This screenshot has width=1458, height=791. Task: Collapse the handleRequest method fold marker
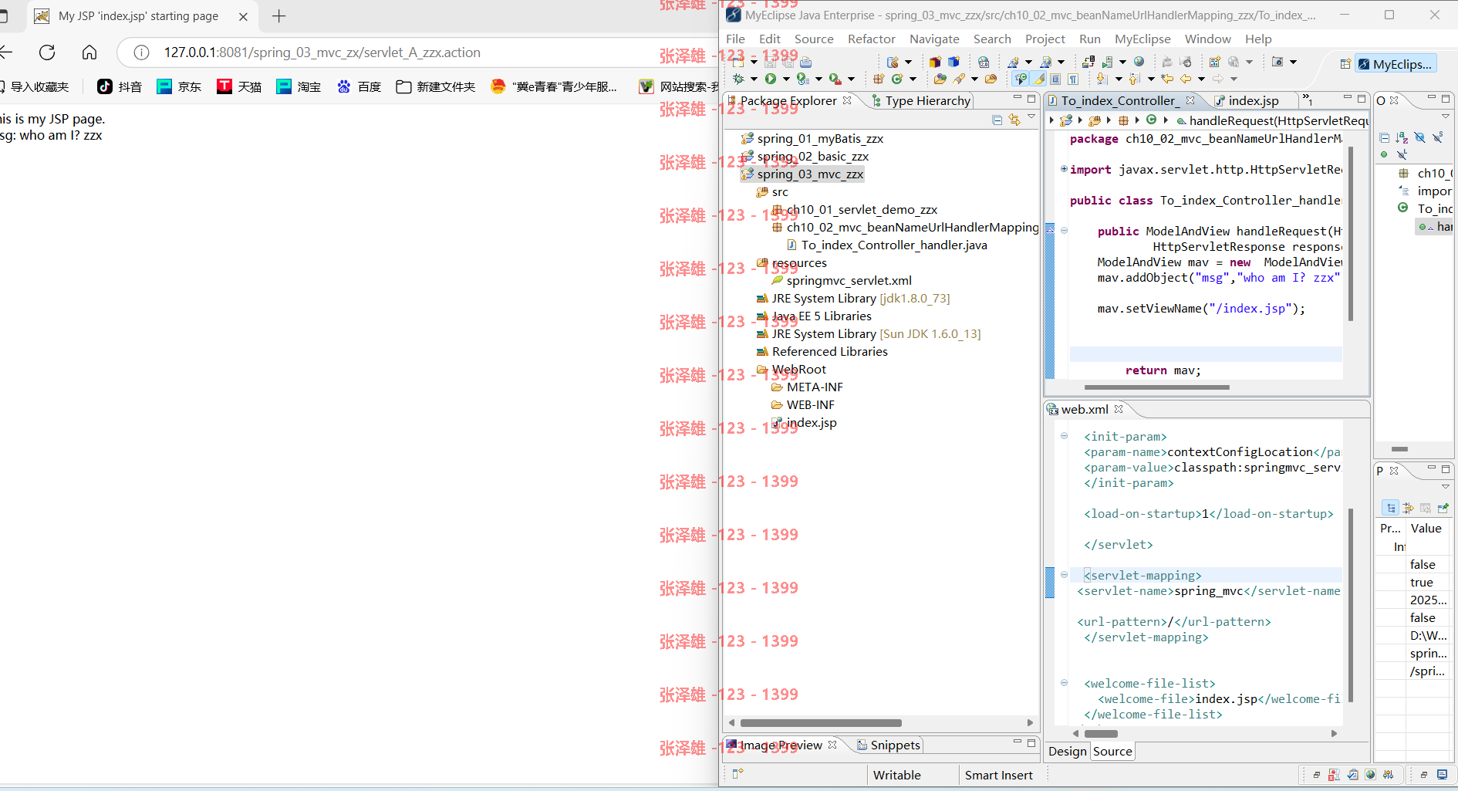tap(1064, 231)
